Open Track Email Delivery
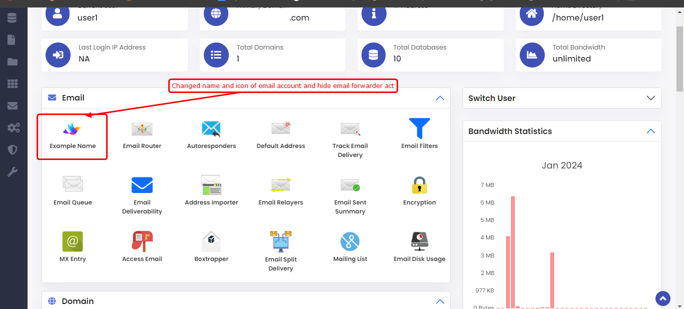The width and height of the screenshot is (684, 309). 350,129
